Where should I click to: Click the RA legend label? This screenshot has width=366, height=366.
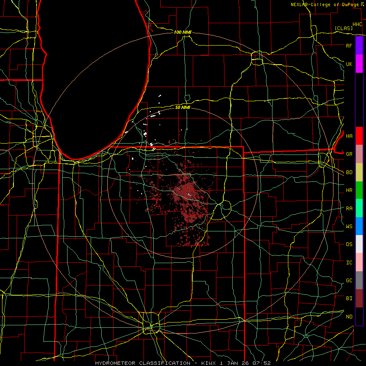(x=349, y=209)
